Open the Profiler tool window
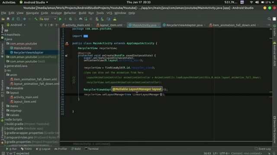 pos(61,149)
